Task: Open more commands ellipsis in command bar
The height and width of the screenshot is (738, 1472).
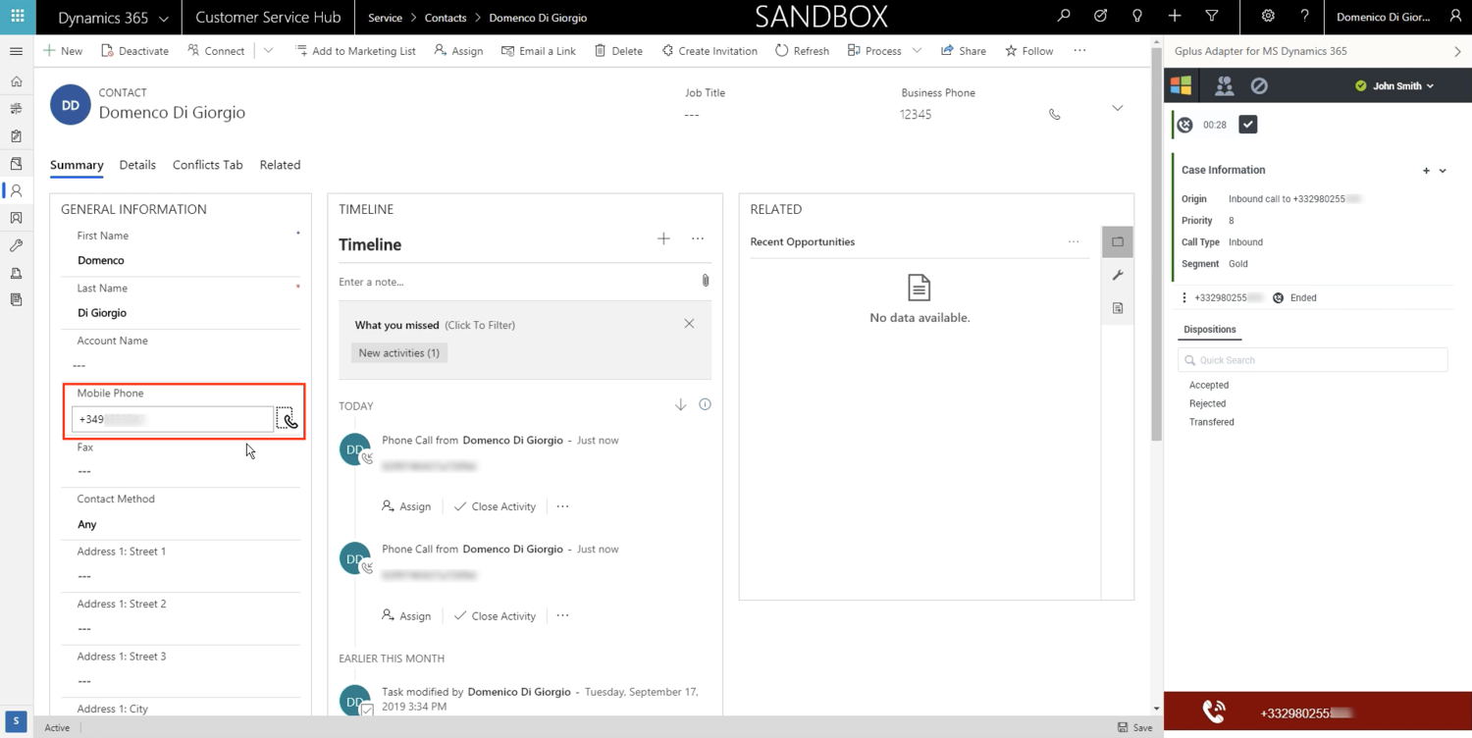Action: (1079, 50)
